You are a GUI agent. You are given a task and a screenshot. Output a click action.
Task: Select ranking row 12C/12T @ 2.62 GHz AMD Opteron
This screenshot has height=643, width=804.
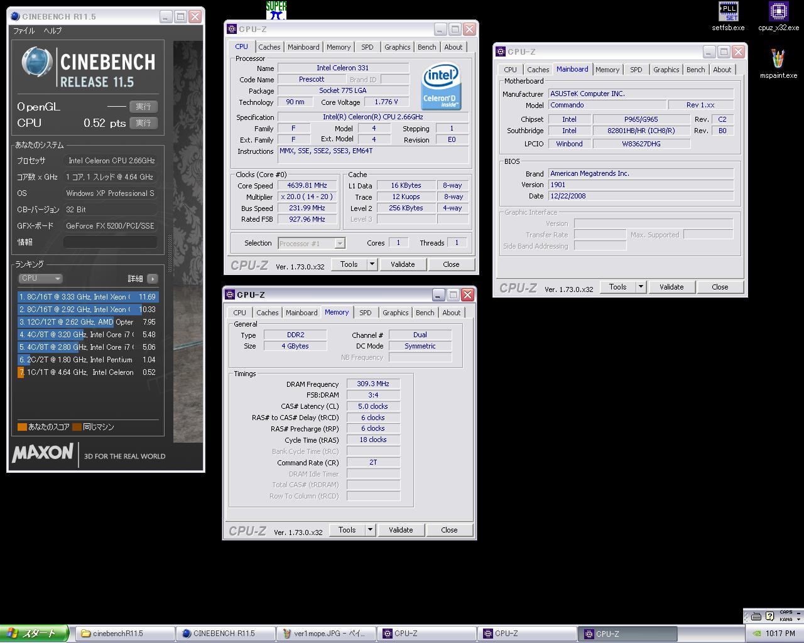(x=88, y=322)
